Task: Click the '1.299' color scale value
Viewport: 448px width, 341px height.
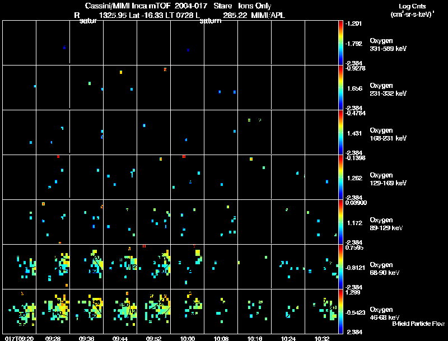Action: pos(353,292)
